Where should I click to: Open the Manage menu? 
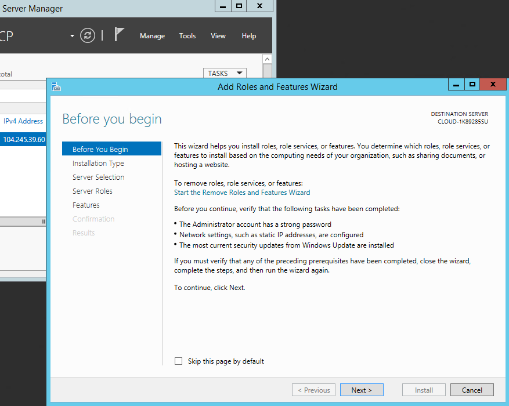(x=152, y=36)
